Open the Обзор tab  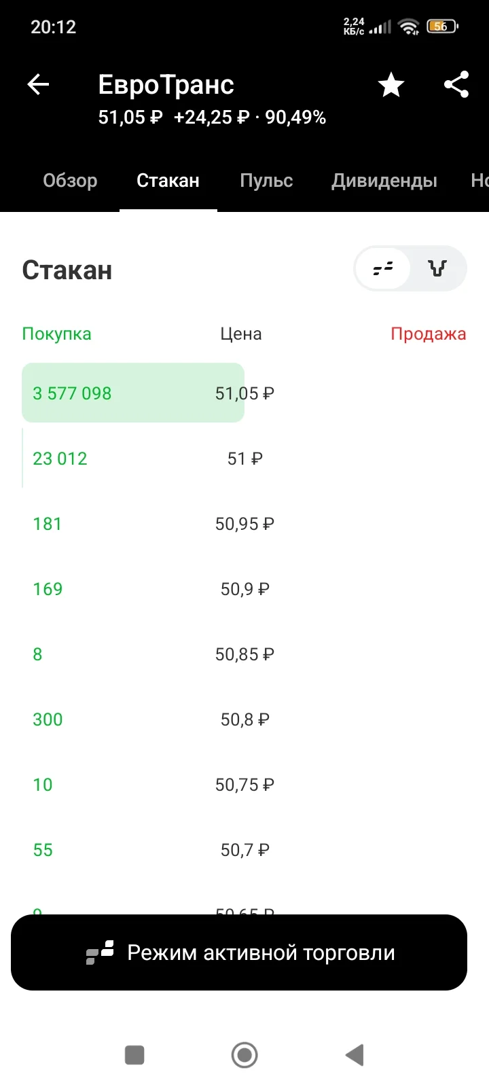click(x=70, y=181)
